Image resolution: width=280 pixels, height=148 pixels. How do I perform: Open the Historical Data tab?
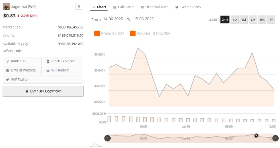pyautogui.click(x=154, y=7)
